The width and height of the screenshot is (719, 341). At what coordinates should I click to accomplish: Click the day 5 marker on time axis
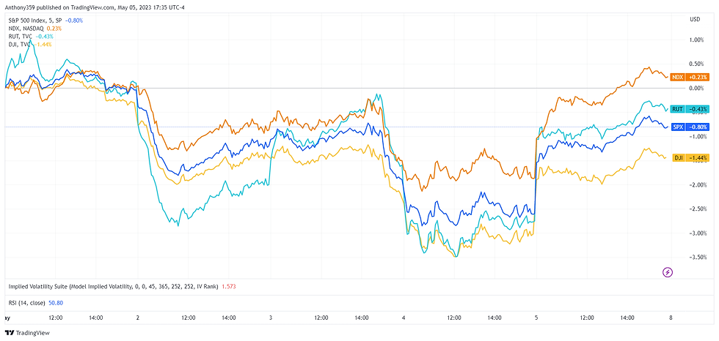(x=536, y=318)
